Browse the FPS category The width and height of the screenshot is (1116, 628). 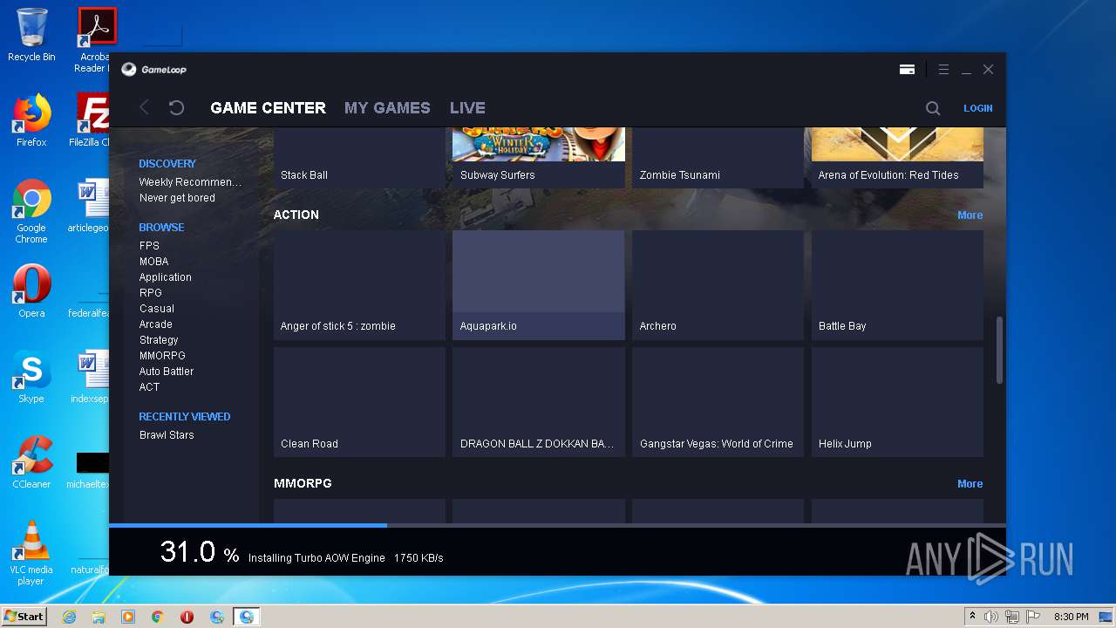pos(149,246)
